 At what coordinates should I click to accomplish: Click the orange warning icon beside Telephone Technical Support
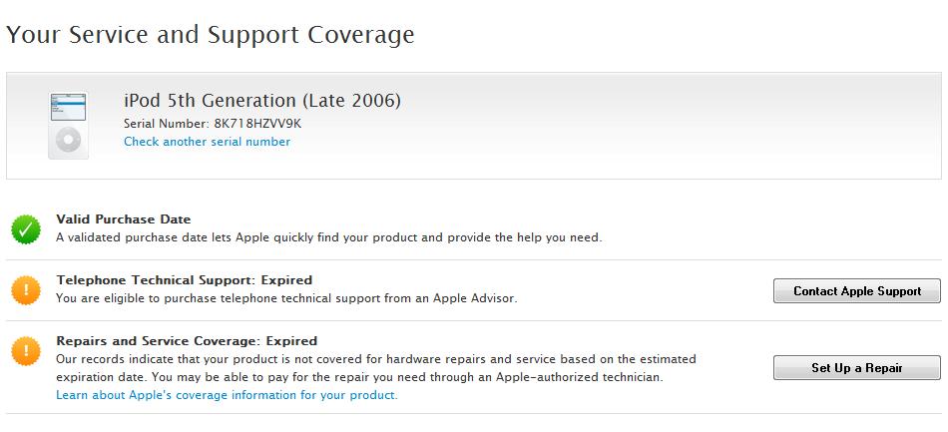click(25, 290)
